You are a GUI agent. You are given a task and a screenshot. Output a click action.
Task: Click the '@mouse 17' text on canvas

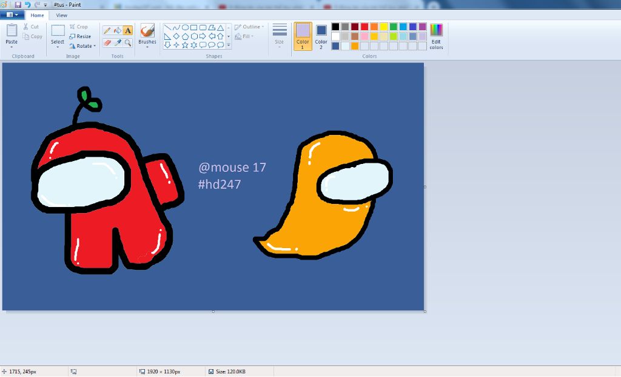[232, 168]
